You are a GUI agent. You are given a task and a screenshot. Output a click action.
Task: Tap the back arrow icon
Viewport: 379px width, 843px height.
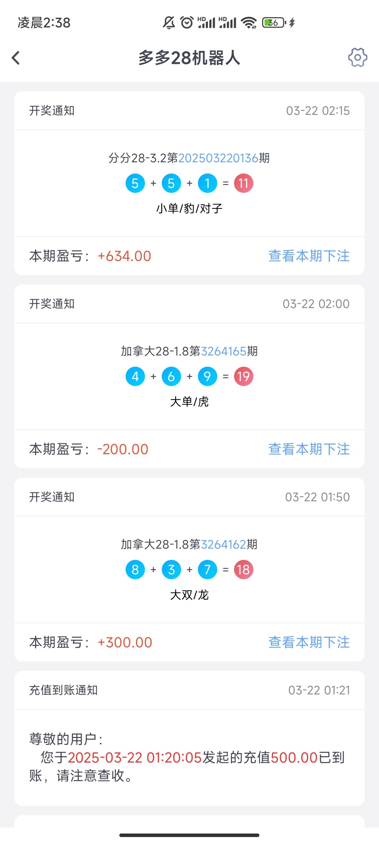(x=16, y=58)
